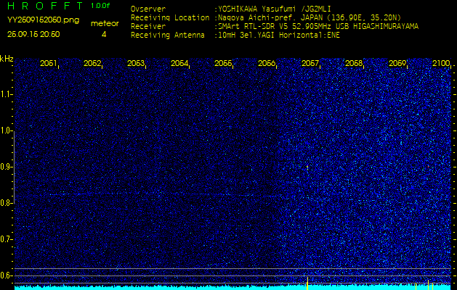This screenshot has height=290, width=457.
Task: Click the 'Receiving Location' label
Action: pyautogui.click(x=170, y=17)
